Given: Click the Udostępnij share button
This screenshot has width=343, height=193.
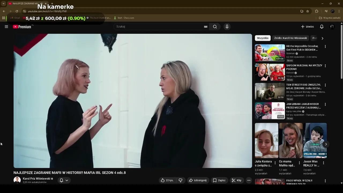Looking at the screenshot, I should coord(197,180).
